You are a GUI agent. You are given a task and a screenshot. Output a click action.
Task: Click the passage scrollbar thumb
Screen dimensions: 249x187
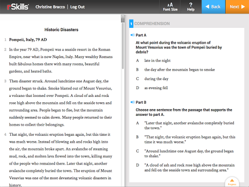tap(123, 19)
